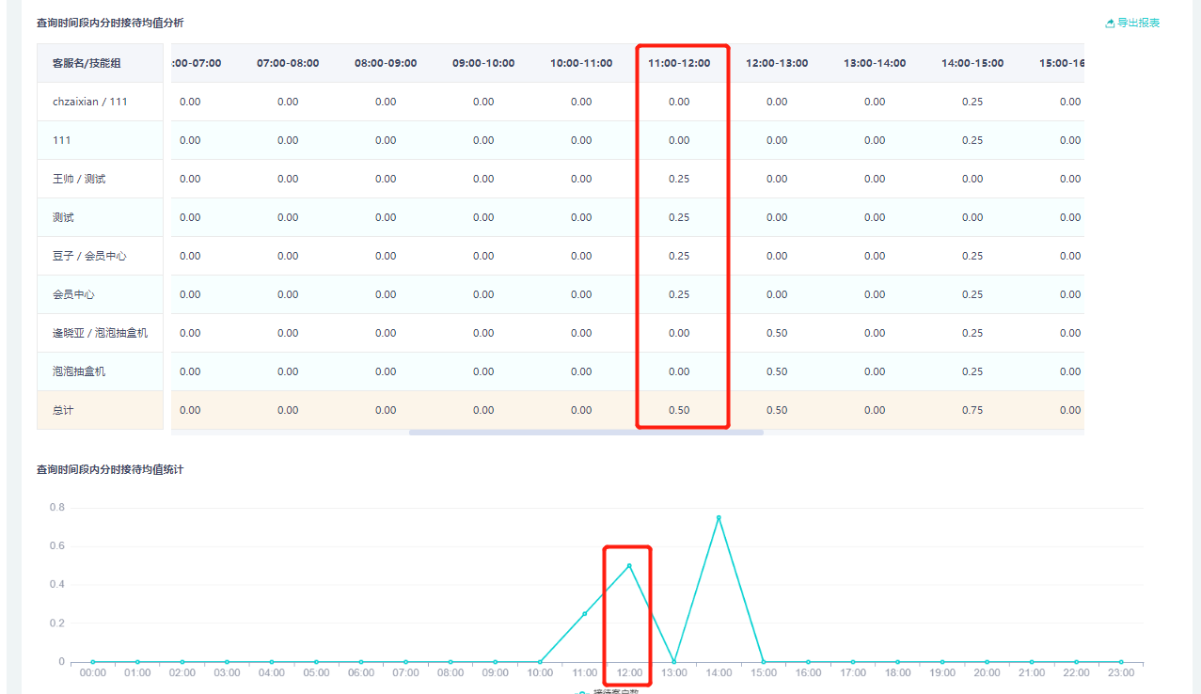
Task: Click 0.50 in 总计 row under 12:00-13:00
Action: (777, 410)
